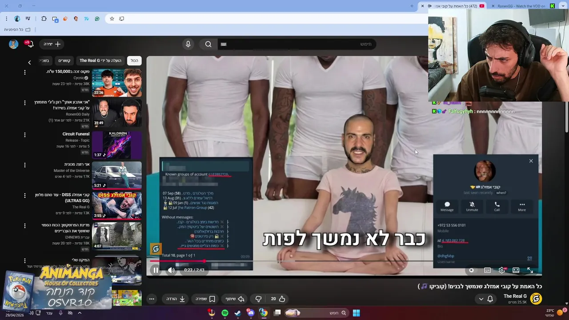The image size is (569, 320).
Task: Open the Circuit Funeral Kaldron thumbnail
Action: pyautogui.click(x=117, y=144)
